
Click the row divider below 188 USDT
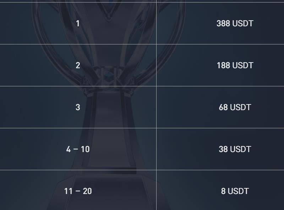pyautogui.click(x=220, y=86)
